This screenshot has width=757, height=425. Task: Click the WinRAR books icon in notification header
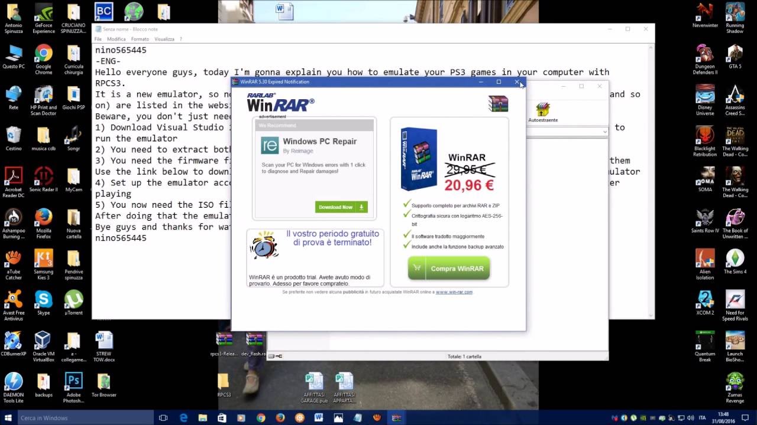(498, 103)
